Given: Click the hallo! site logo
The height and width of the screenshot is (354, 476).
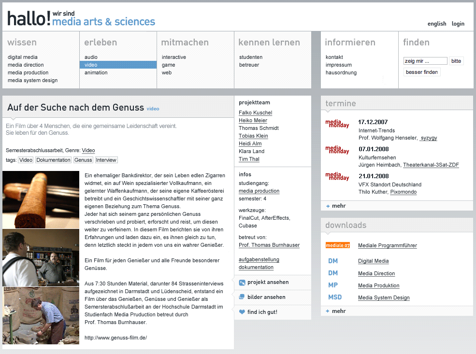Looking at the screenshot, I should click(81, 18).
